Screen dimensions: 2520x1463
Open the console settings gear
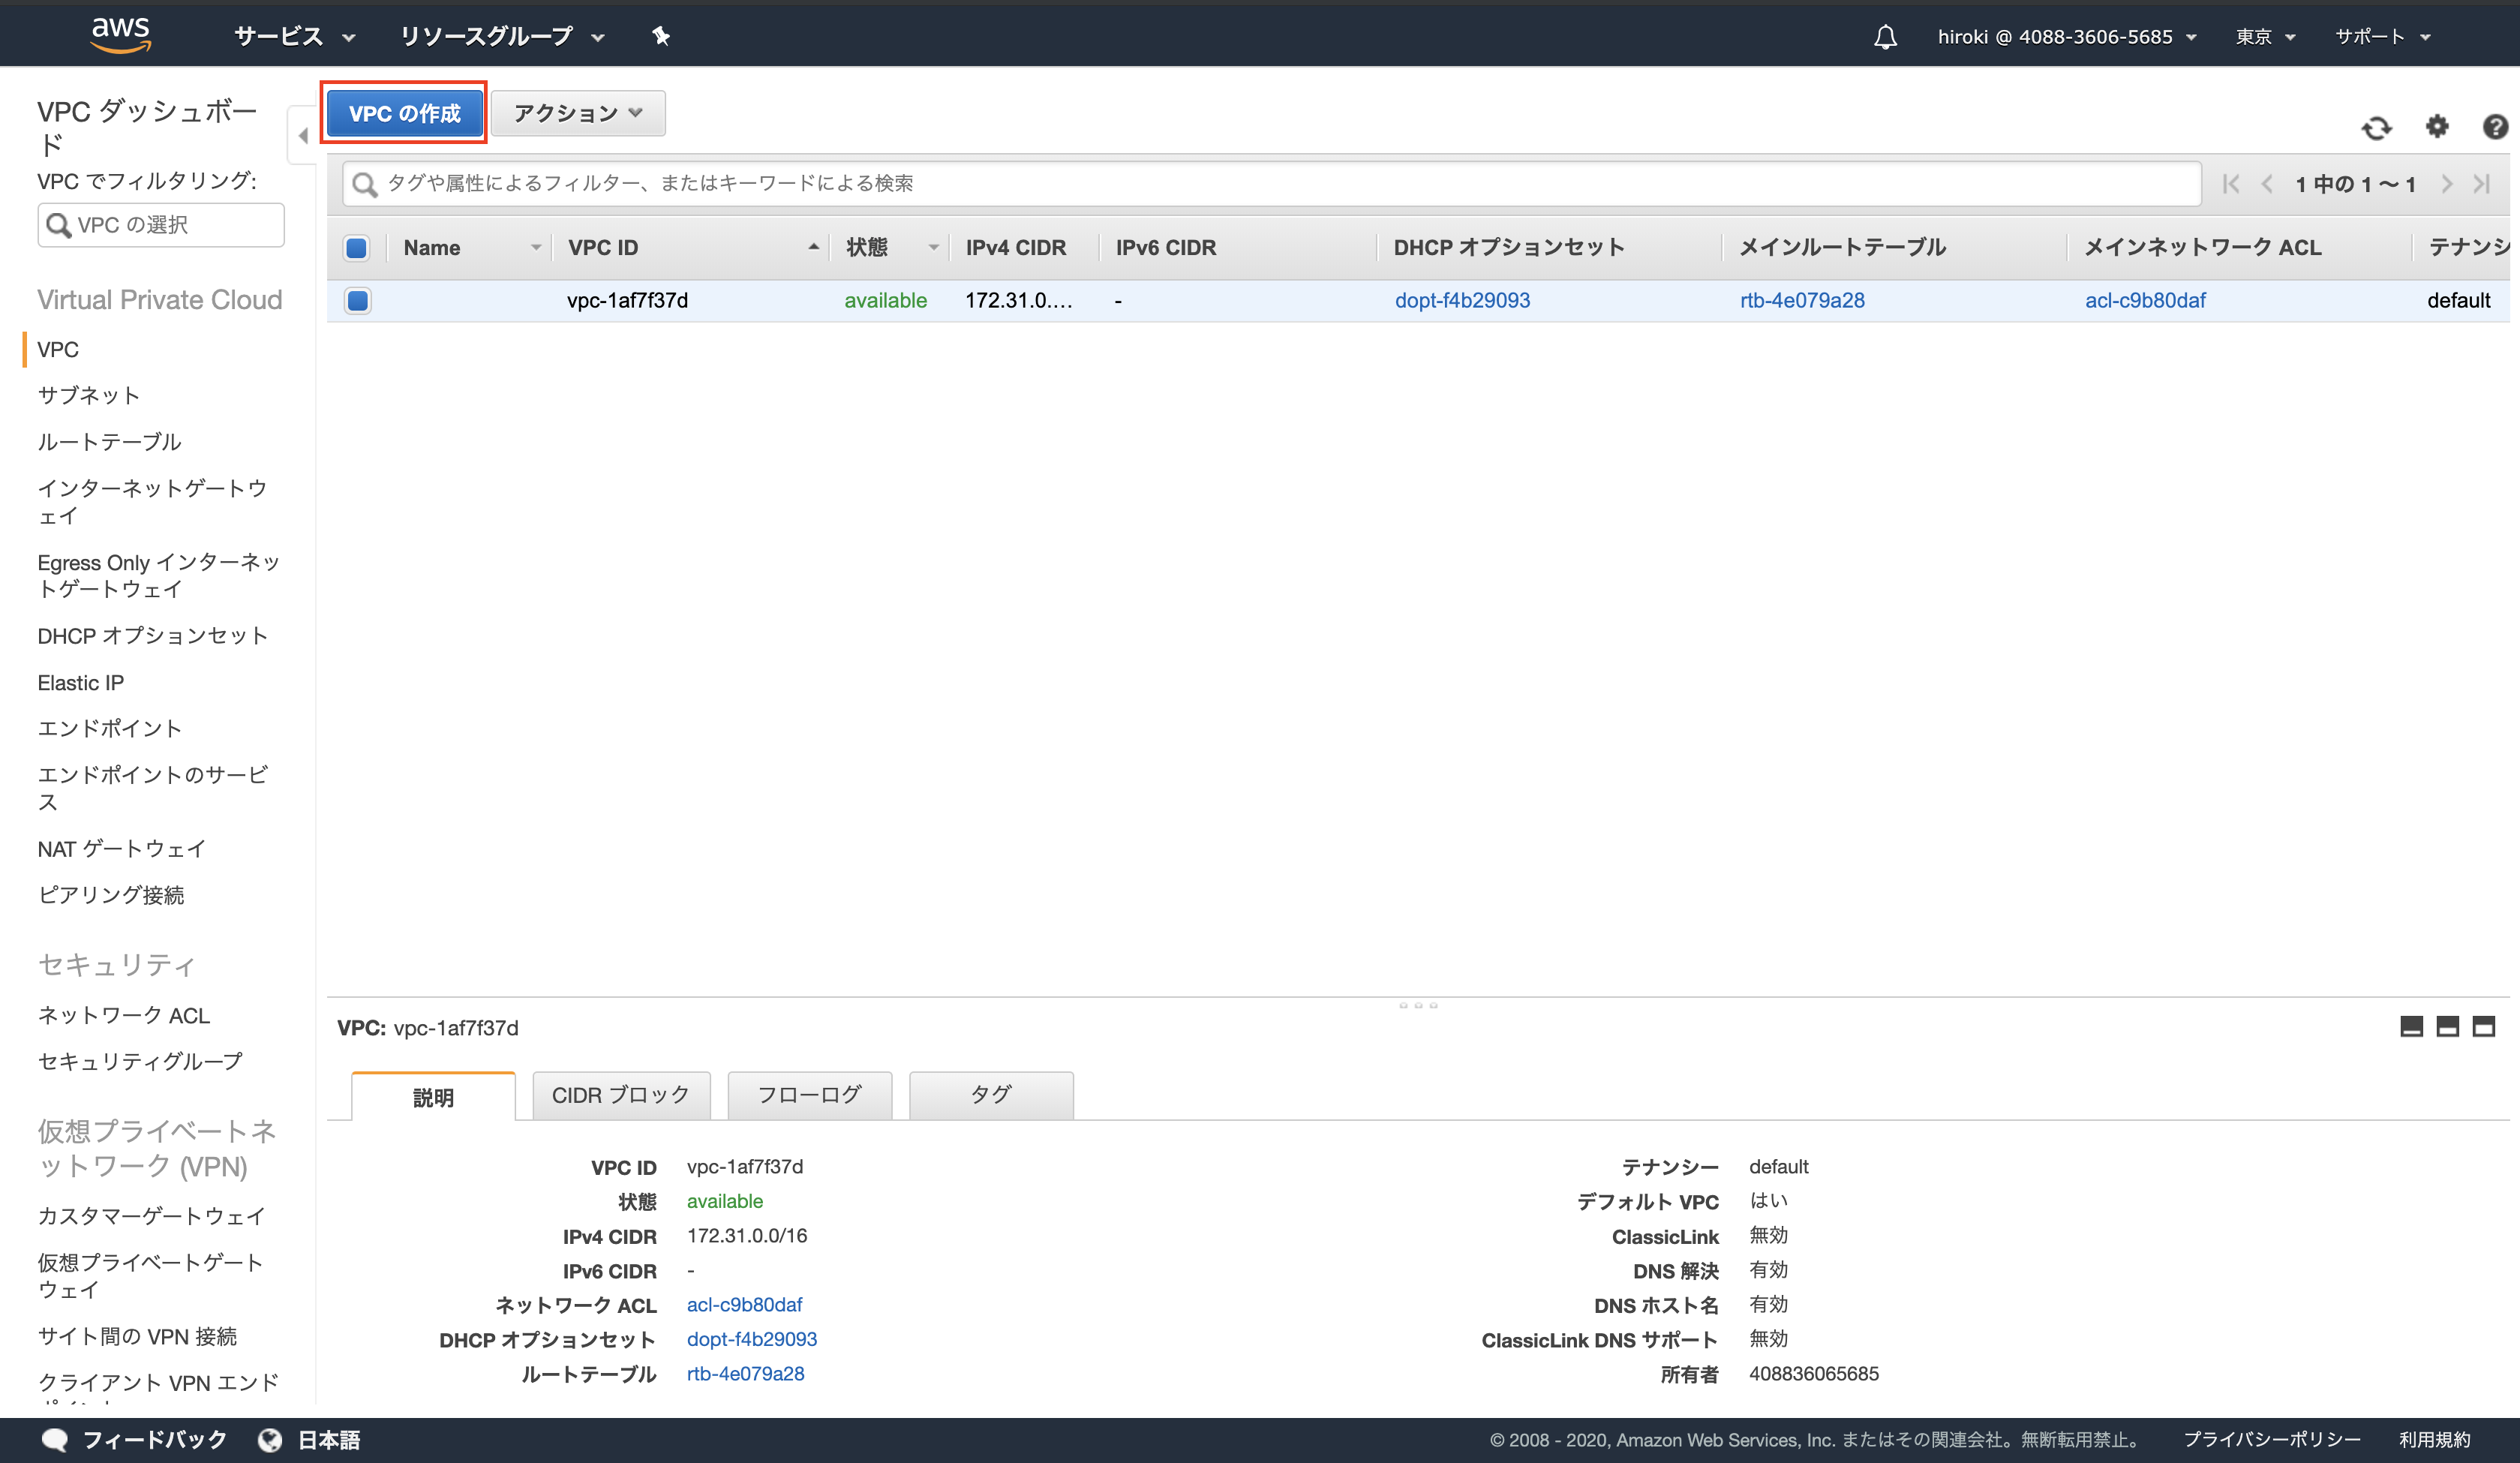pyautogui.click(x=2437, y=127)
